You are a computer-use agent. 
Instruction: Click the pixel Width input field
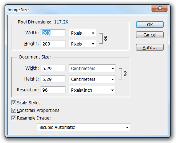pos(53,33)
